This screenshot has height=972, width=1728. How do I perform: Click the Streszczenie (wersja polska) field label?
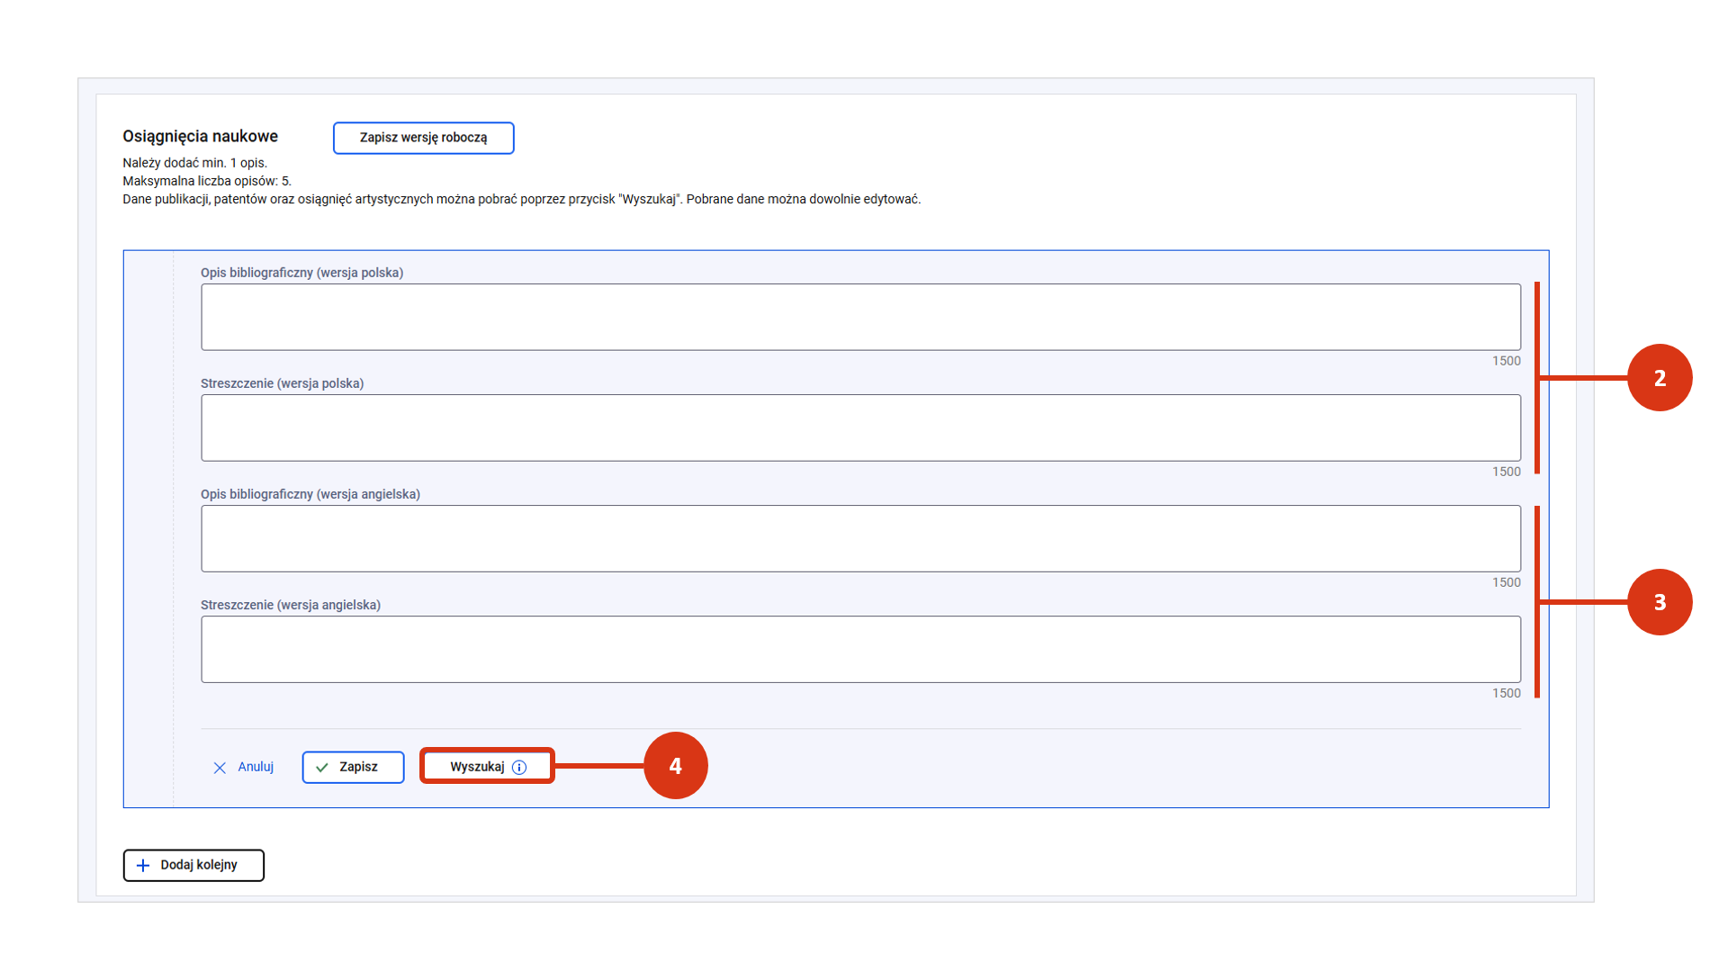tap(282, 383)
